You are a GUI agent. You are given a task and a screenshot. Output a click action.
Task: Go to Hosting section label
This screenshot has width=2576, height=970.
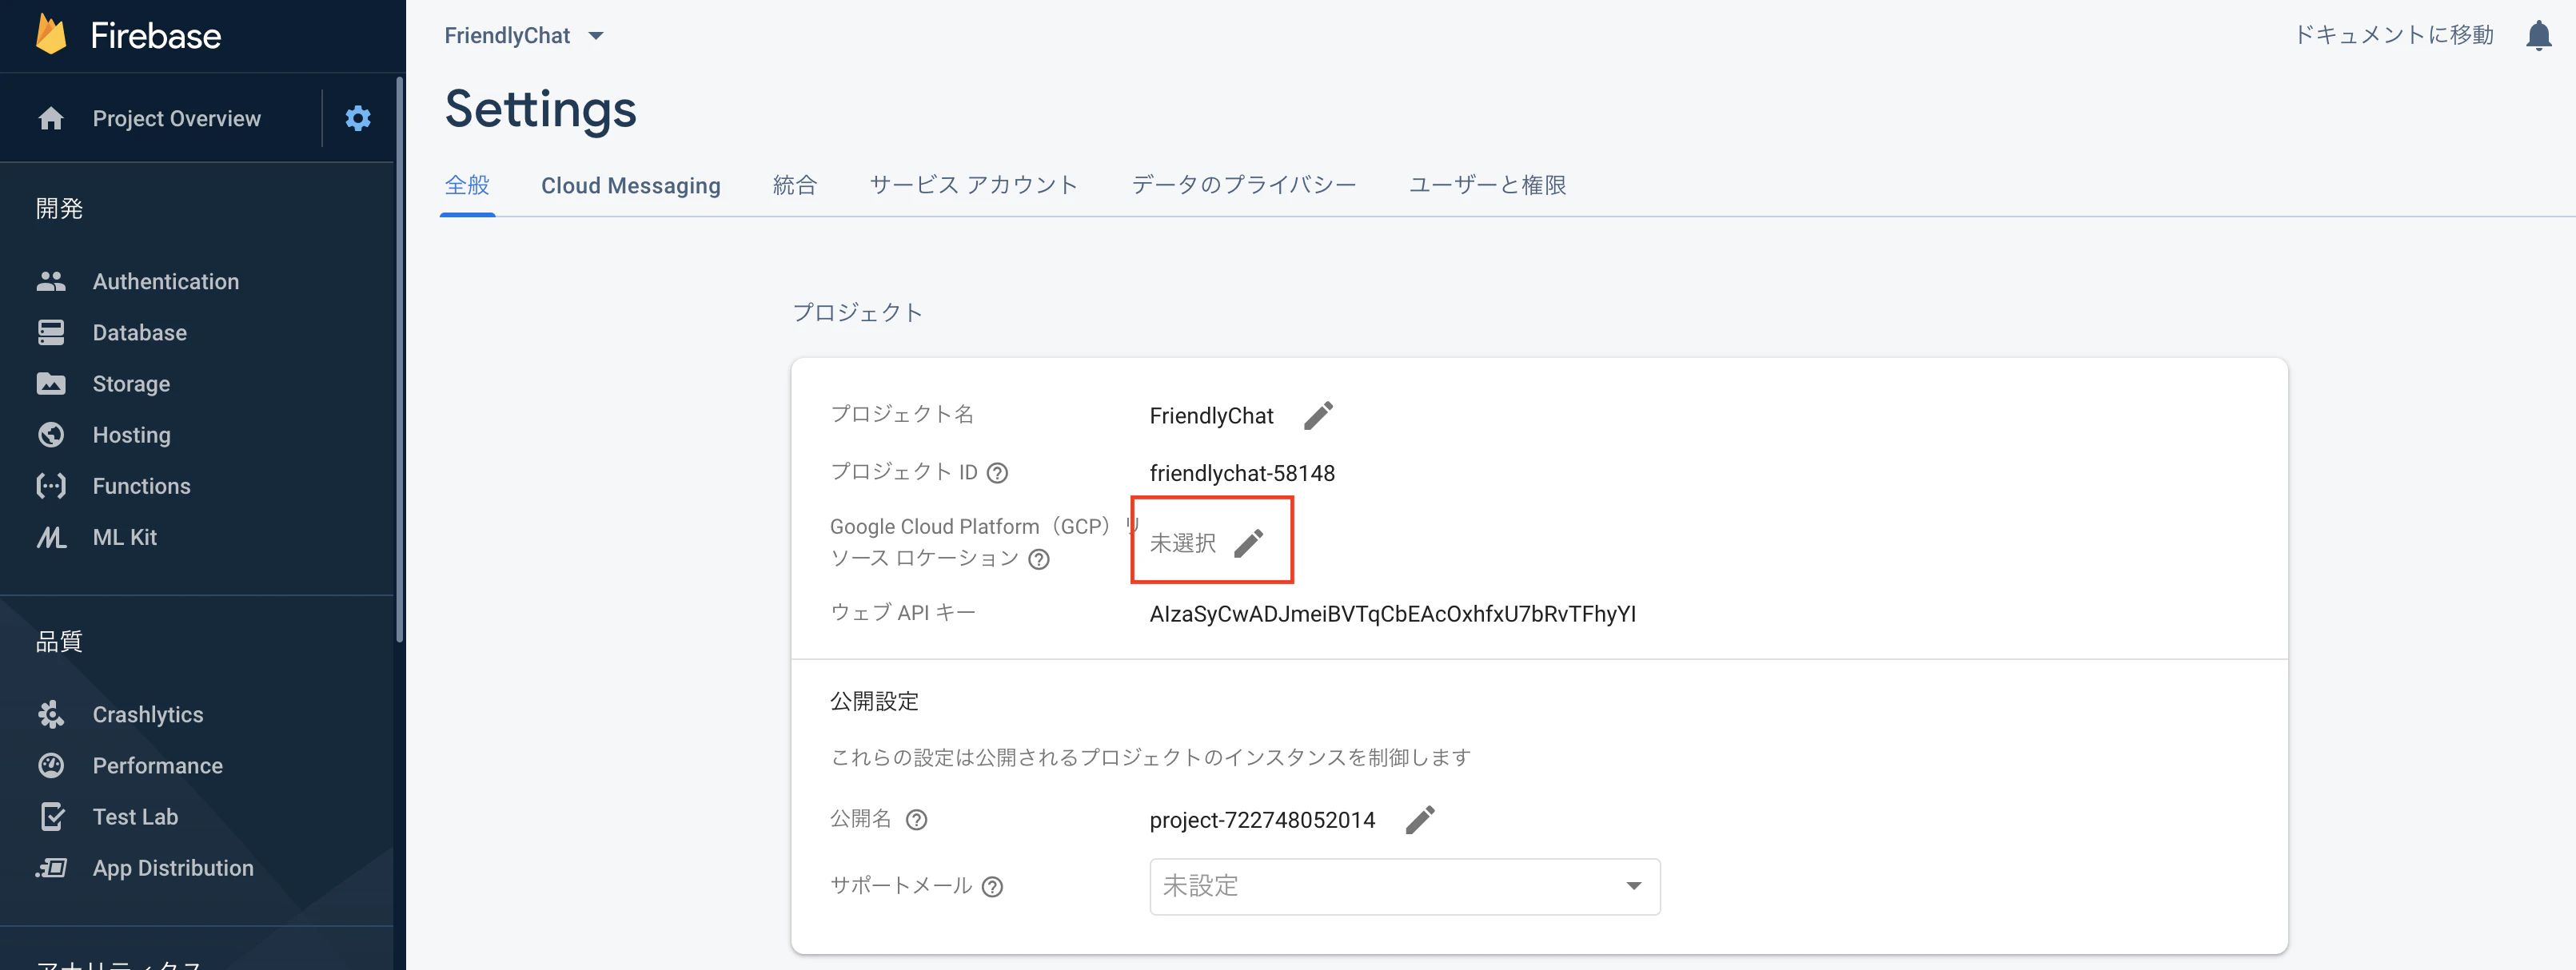pyautogui.click(x=131, y=435)
